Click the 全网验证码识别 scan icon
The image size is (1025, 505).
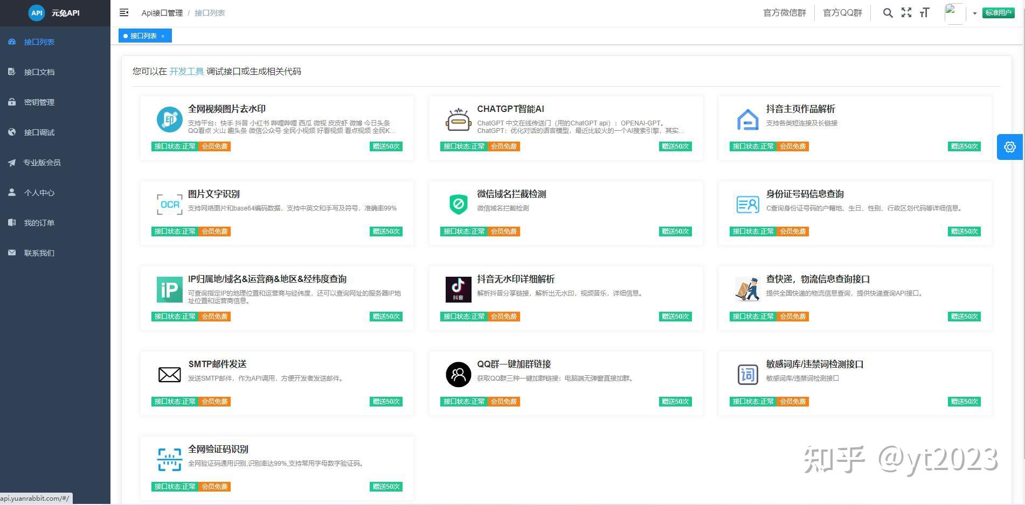tap(169, 460)
